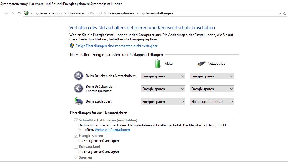
Task: Select Systemsteuerung breadcrumb
Action: click(x=48, y=13)
